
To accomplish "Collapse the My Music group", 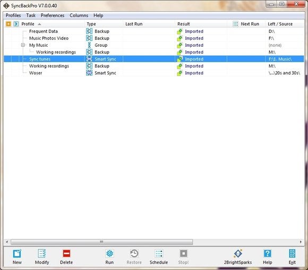I will coord(23,45).
